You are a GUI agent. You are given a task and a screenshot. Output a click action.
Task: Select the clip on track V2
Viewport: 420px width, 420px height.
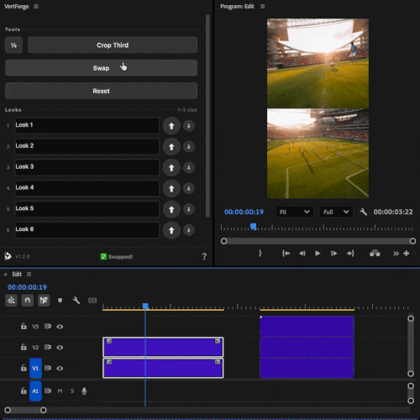pyautogui.click(x=163, y=347)
